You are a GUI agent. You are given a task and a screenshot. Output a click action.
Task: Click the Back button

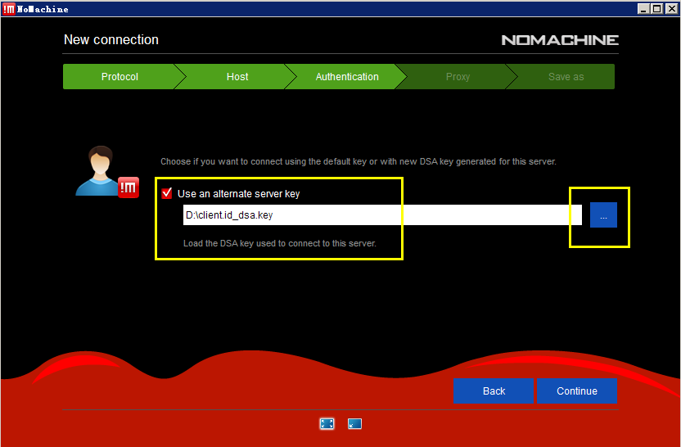pos(494,391)
